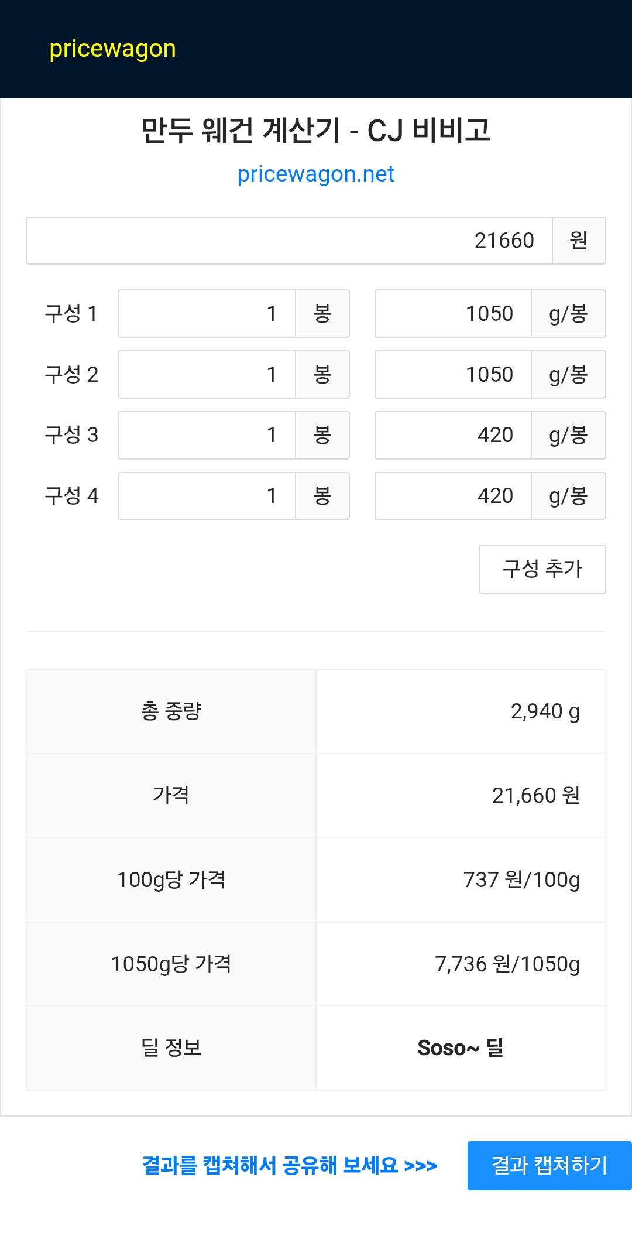Image resolution: width=632 pixels, height=1253 pixels.
Task: Edit the 구성 1 bag count field
Action: (207, 314)
